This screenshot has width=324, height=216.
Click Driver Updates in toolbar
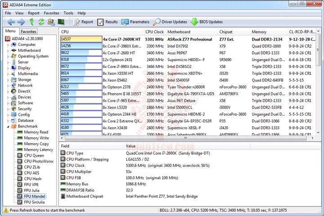pyautogui.click(x=170, y=22)
